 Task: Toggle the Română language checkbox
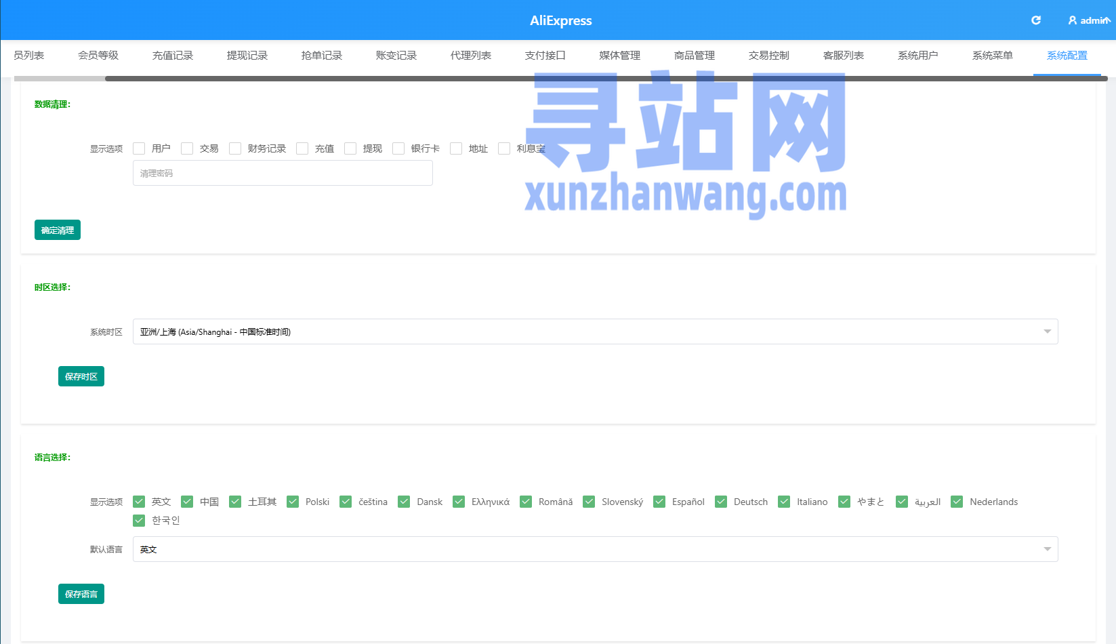(x=526, y=502)
